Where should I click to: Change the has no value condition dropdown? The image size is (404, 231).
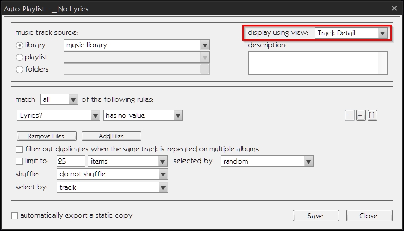click(178, 116)
